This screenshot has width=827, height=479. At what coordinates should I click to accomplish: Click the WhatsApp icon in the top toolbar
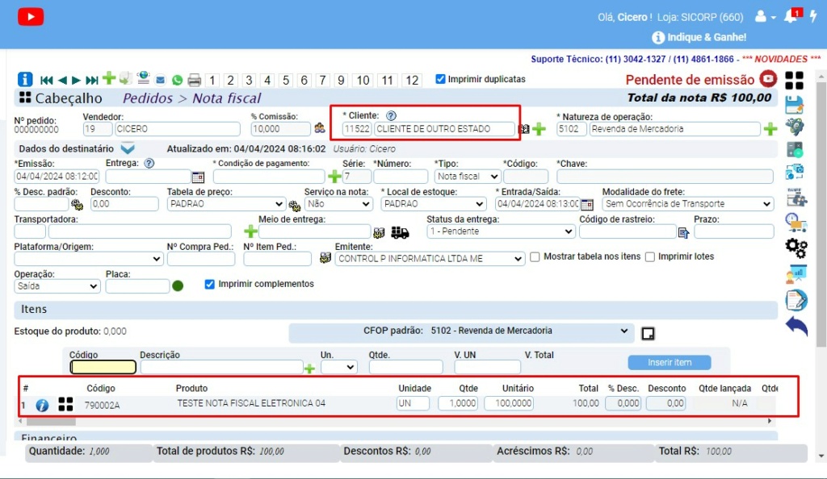177,79
